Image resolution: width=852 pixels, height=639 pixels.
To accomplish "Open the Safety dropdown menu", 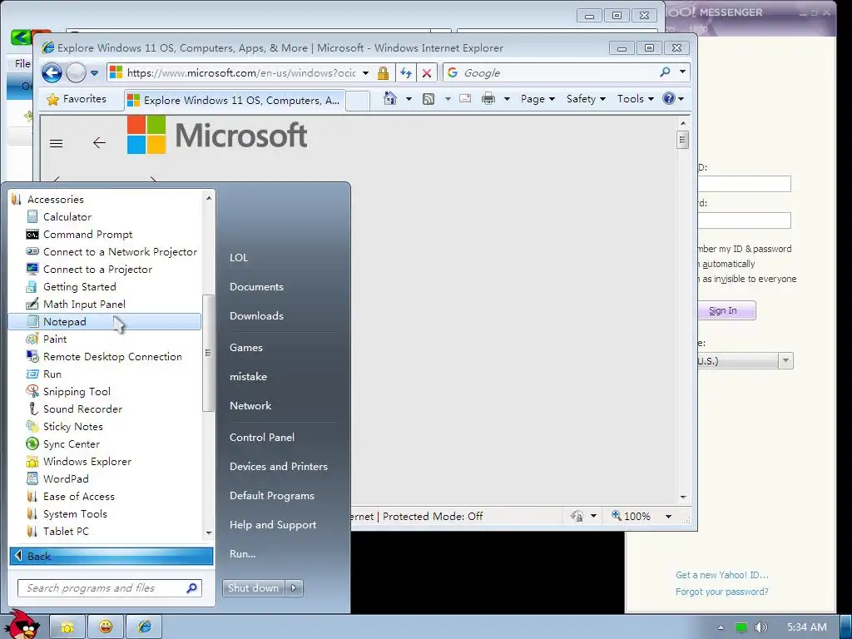I will point(586,99).
